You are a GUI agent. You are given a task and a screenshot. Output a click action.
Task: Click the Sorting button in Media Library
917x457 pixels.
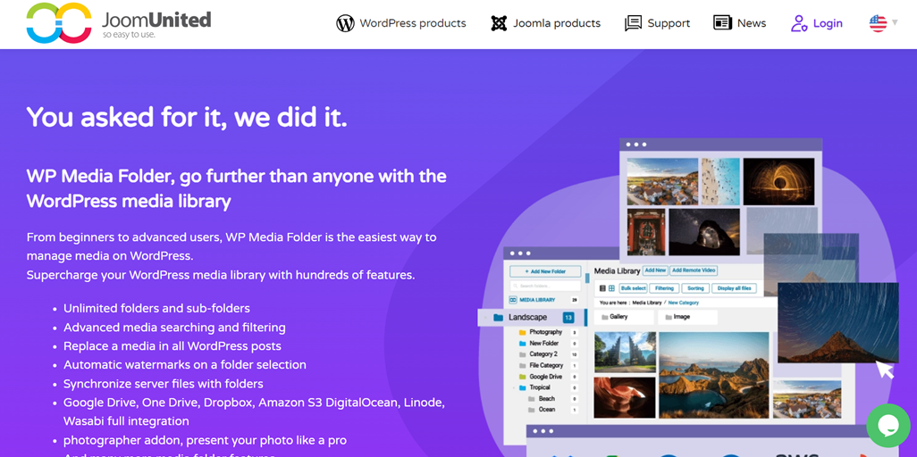pyautogui.click(x=695, y=288)
